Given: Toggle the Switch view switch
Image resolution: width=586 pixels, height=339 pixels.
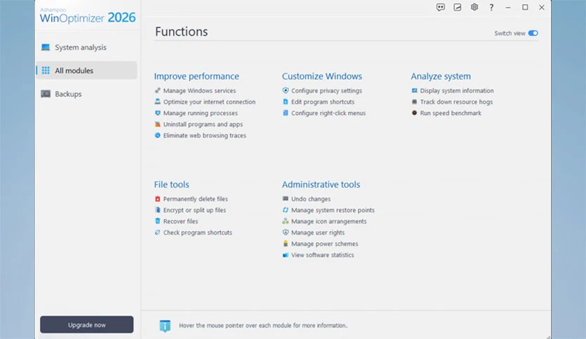Looking at the screenshot, I should [533, 33].
